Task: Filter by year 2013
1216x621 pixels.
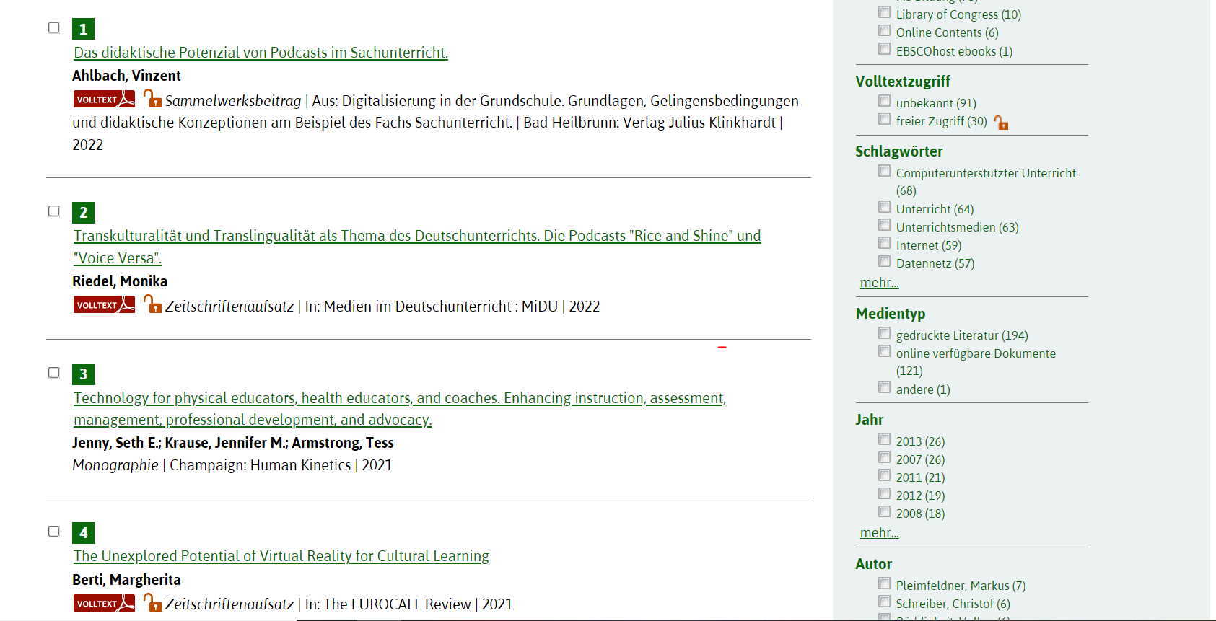Action: coord(884,439)
